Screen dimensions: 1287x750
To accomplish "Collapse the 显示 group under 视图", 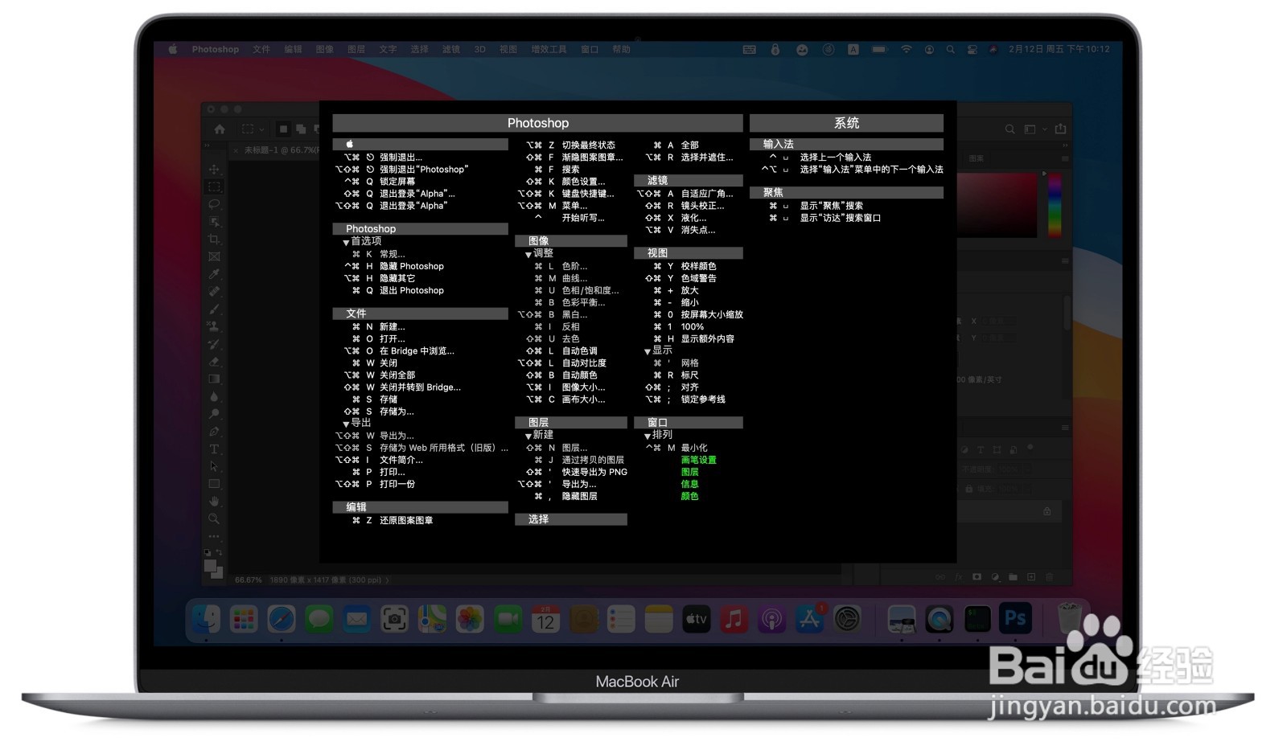I will click(648, 351).
